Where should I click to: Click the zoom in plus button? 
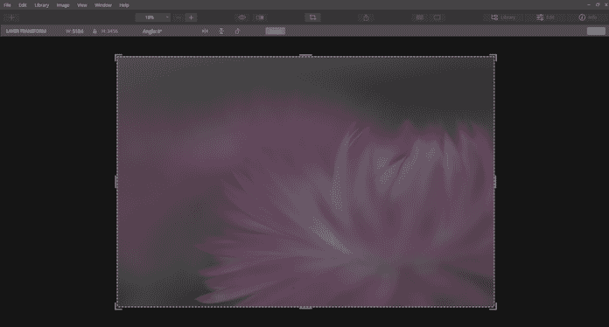pyautogui.click(x=191, y=17)
